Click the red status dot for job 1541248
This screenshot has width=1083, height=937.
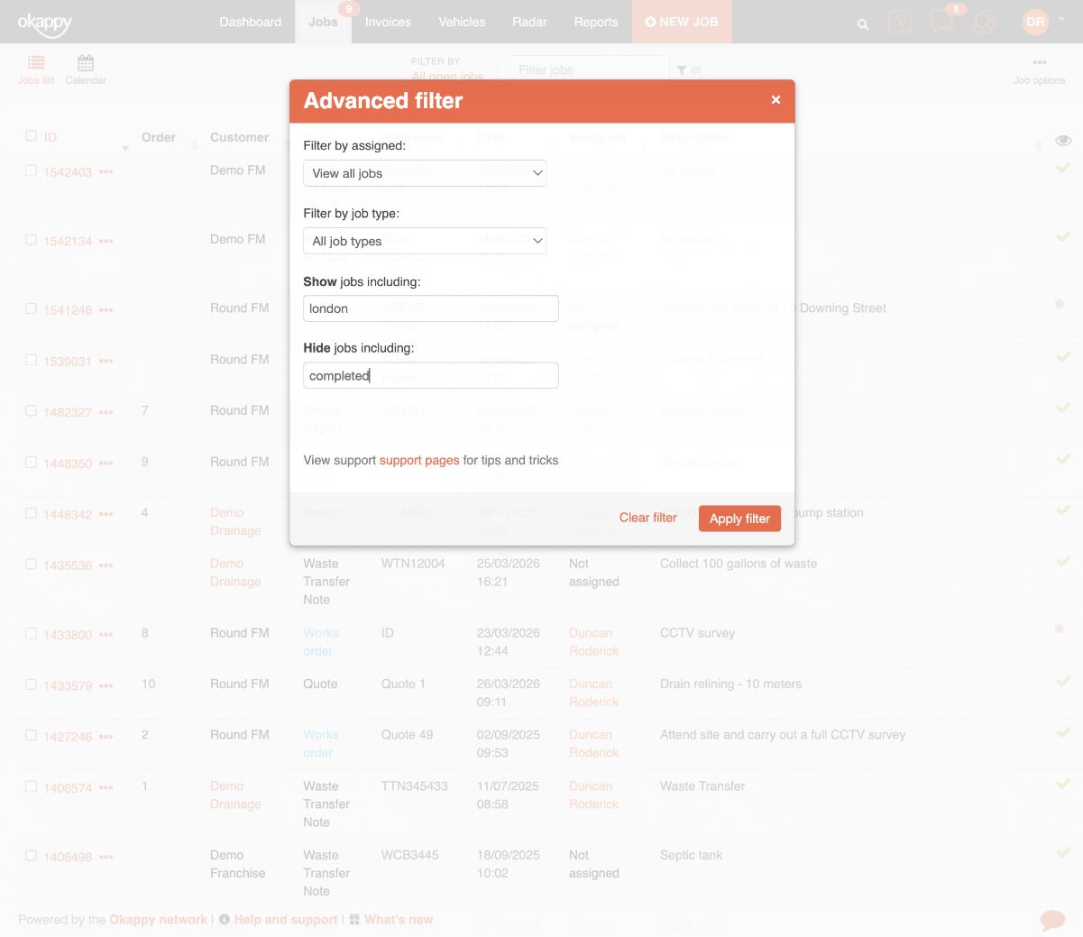click(x=1060, y=304)
